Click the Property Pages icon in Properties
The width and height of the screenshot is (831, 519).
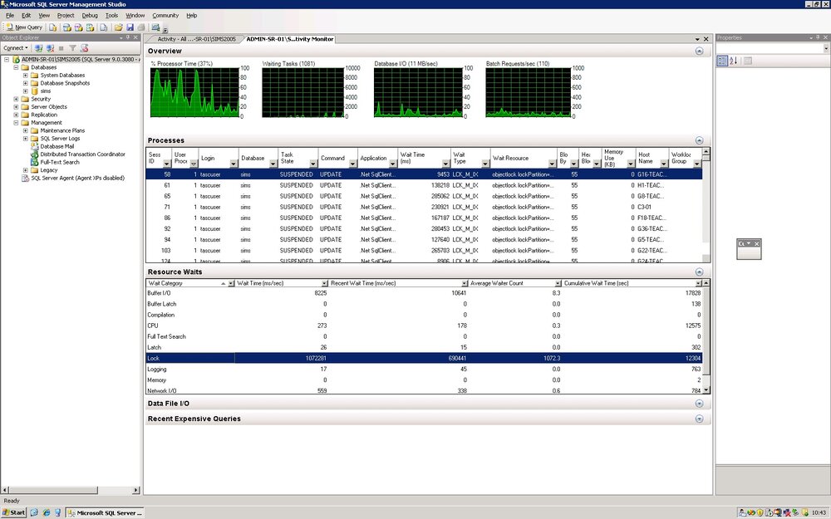(x=747, y=61)
